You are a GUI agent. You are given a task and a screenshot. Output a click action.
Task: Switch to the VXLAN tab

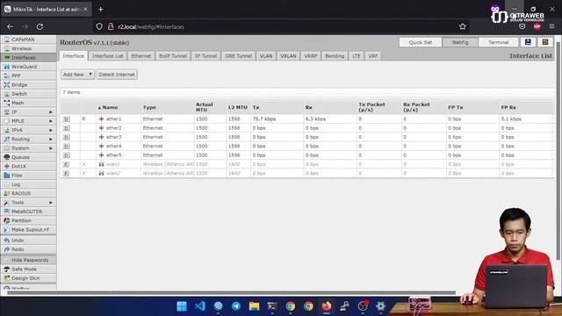coord(288,56)
